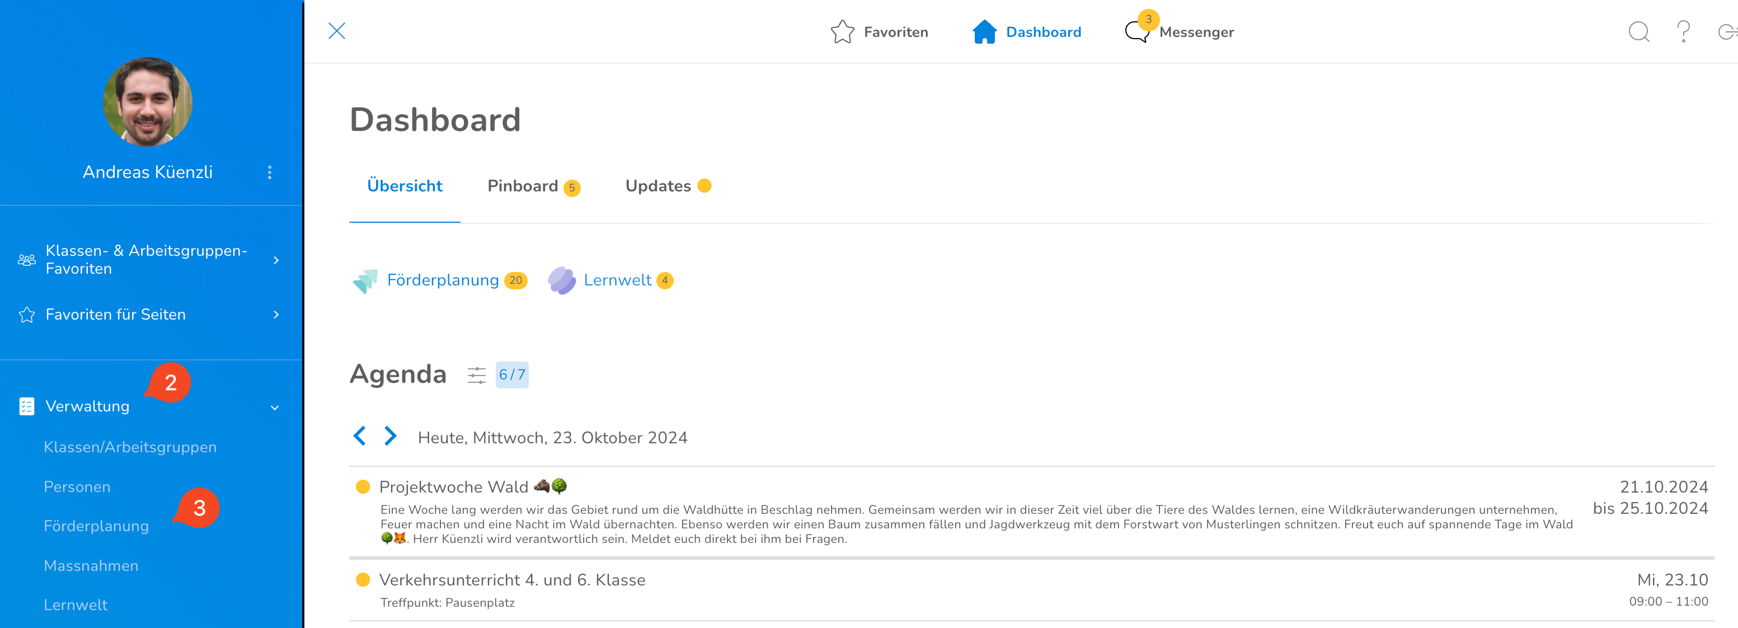Image resolution: width=1738 pixels, height=628 pixels.
Task: Click the search magnifier icon
Action: (1638, 32)
